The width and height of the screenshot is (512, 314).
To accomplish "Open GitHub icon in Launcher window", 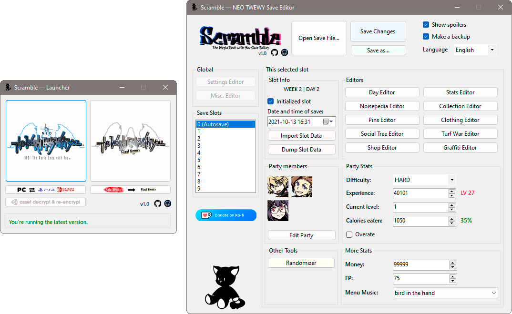I will click(x=158, y=203).
